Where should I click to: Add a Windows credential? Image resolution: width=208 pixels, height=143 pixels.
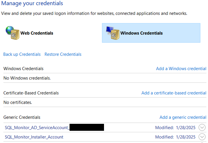181,69
